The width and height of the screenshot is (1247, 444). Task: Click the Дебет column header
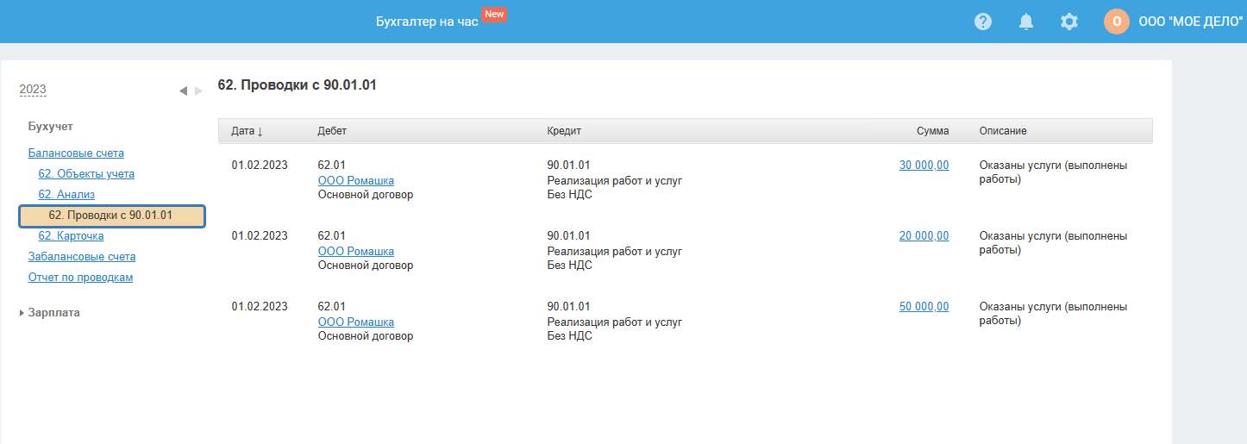pos(332,131)
